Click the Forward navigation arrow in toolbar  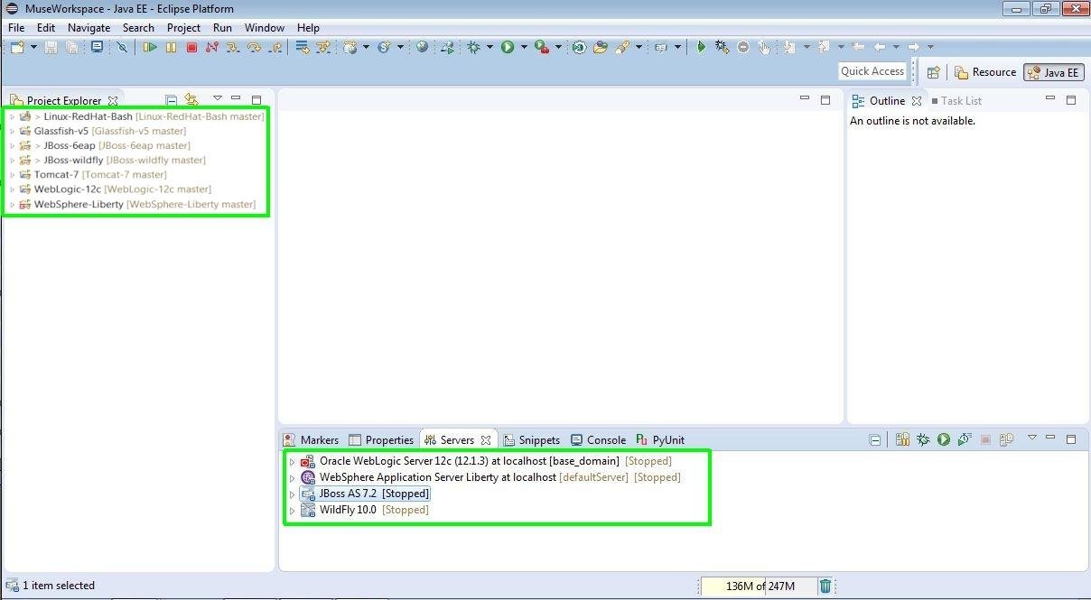coord(914,47)
